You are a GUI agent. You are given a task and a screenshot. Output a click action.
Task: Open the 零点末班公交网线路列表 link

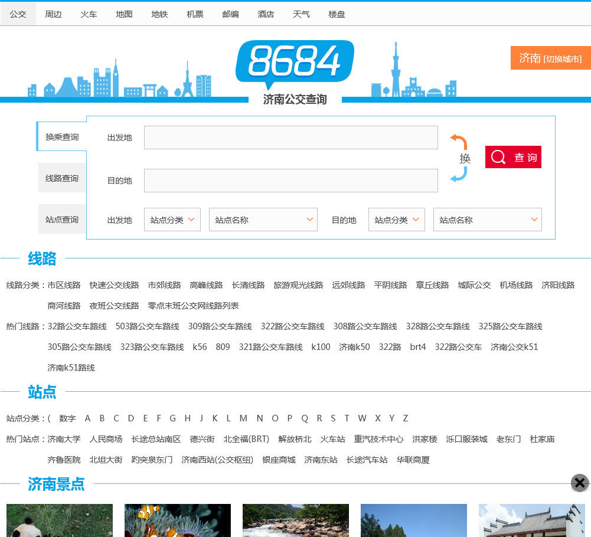[193, 306]
